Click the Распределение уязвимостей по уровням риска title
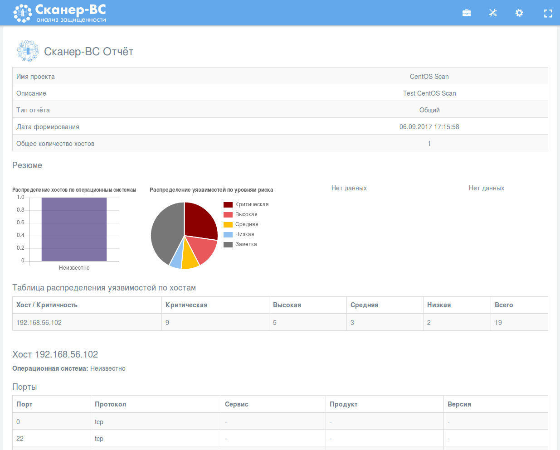This screenshot has height=450, width=560. click(x=211, y=190)
